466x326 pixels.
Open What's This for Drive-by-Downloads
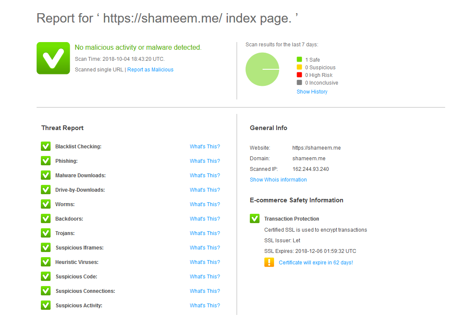coord(205,190)
